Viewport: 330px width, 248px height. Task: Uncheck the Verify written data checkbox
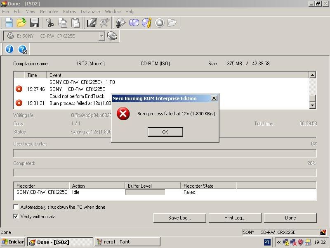pos(16,216)
